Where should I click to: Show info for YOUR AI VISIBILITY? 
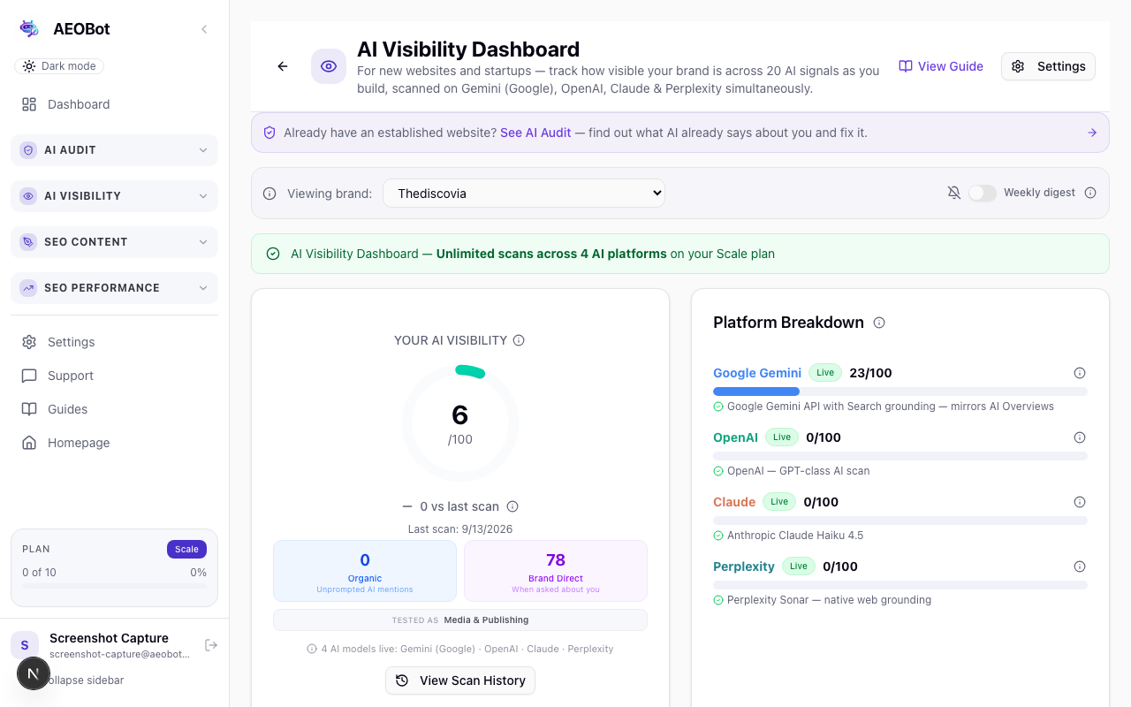pos(519,340)
